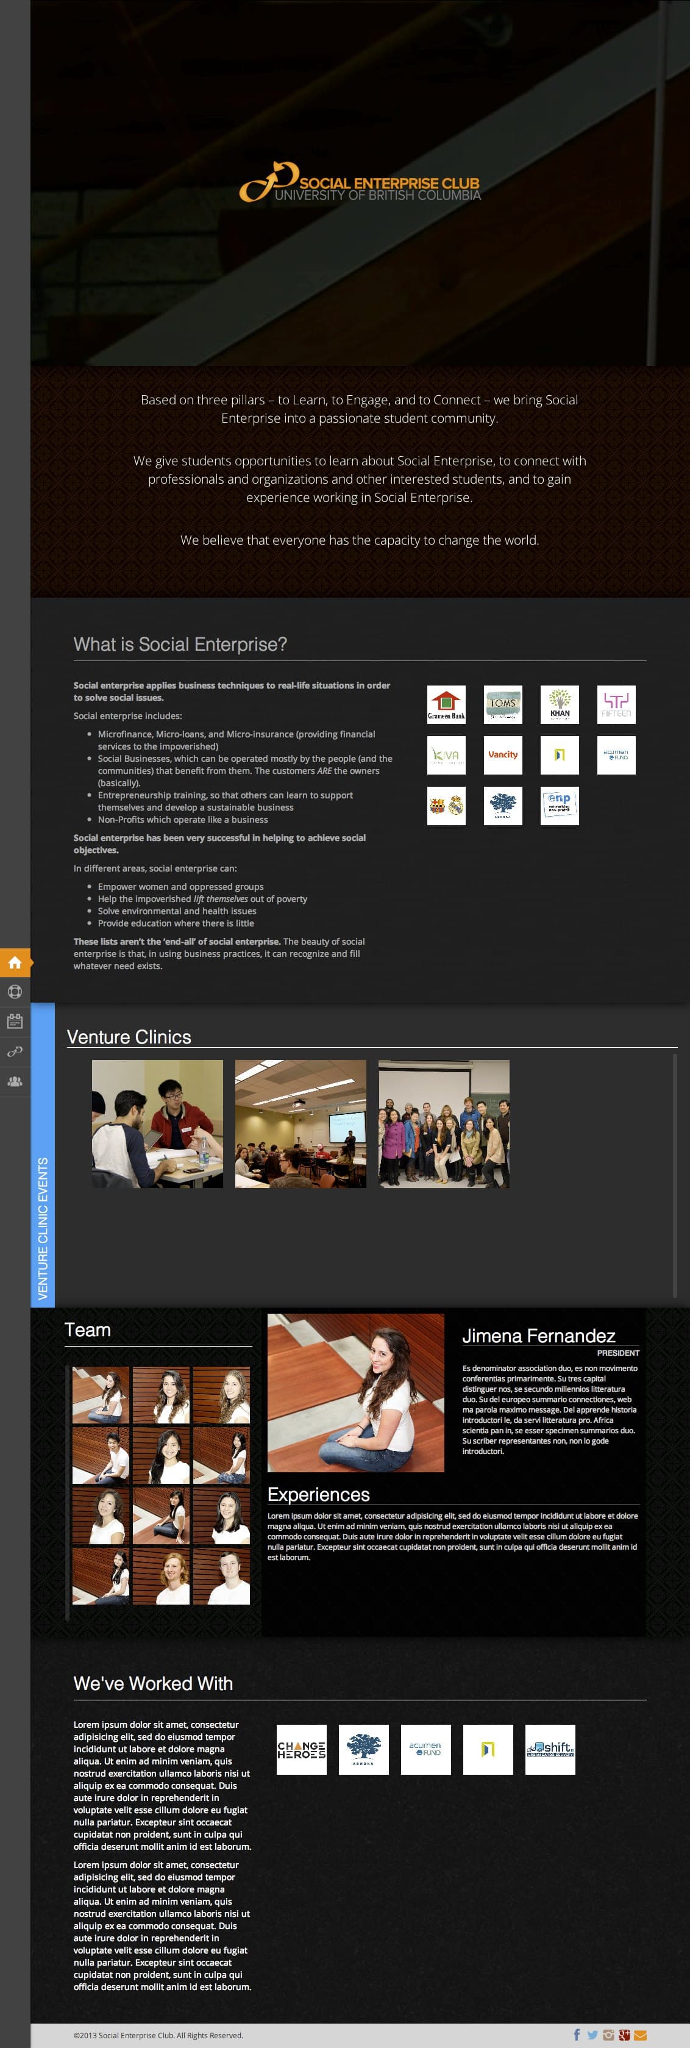This screenshot has width=690, height=2048.
Task: Click the two football club crests logo
Action: coord(446,806)
